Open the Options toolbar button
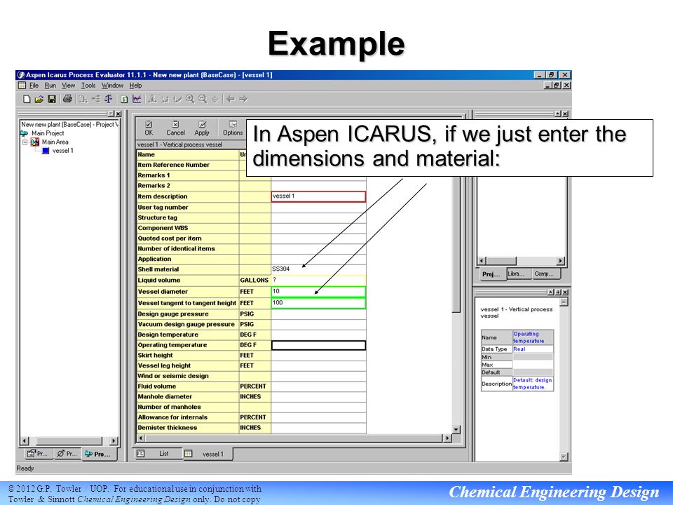 [x=233, y=128]
